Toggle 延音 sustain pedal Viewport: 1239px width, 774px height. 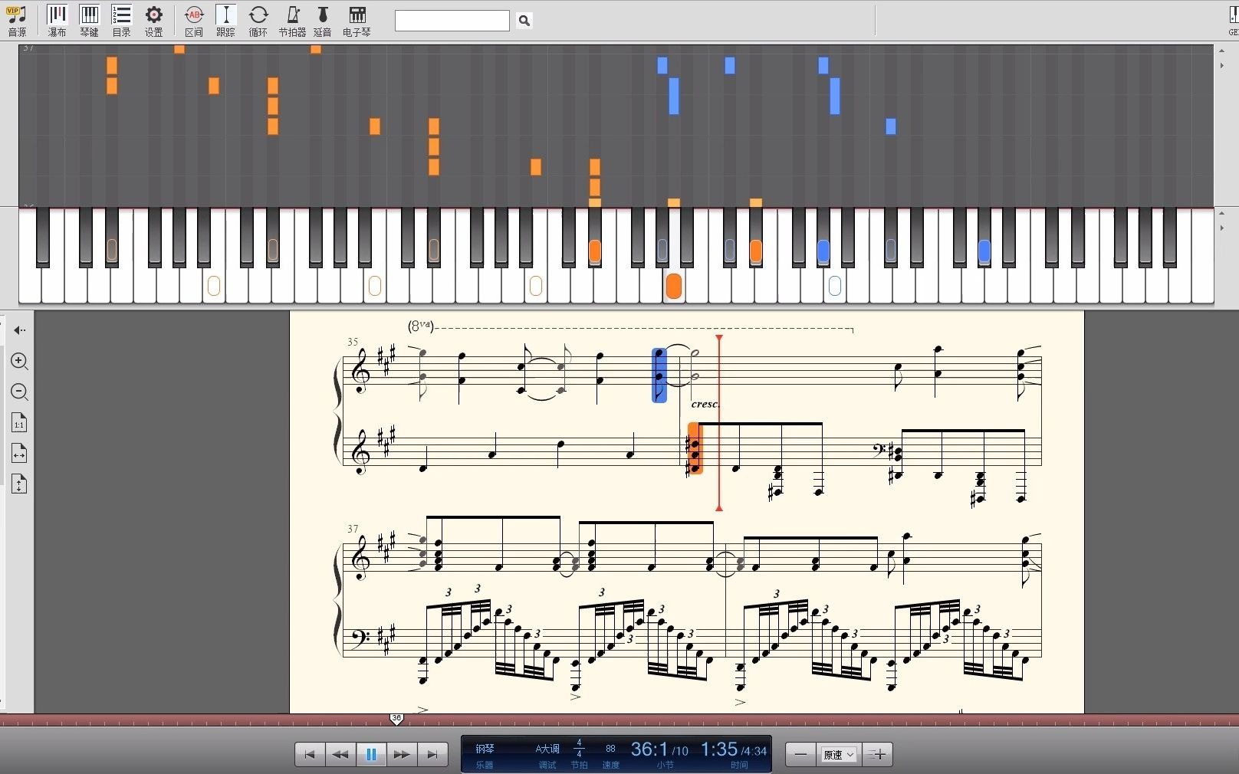coord(323,21)
